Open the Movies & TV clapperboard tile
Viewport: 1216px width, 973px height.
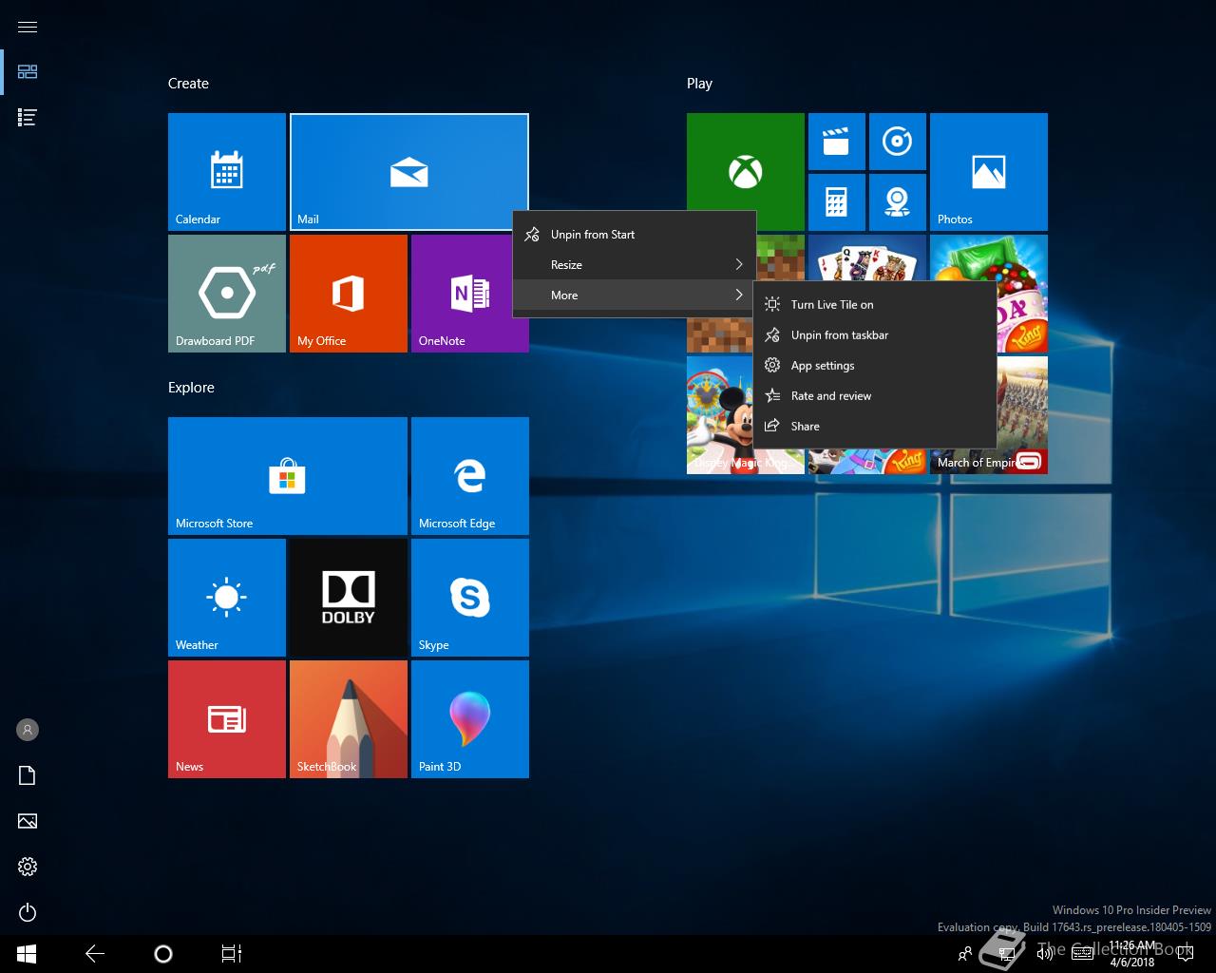point(837,142)
